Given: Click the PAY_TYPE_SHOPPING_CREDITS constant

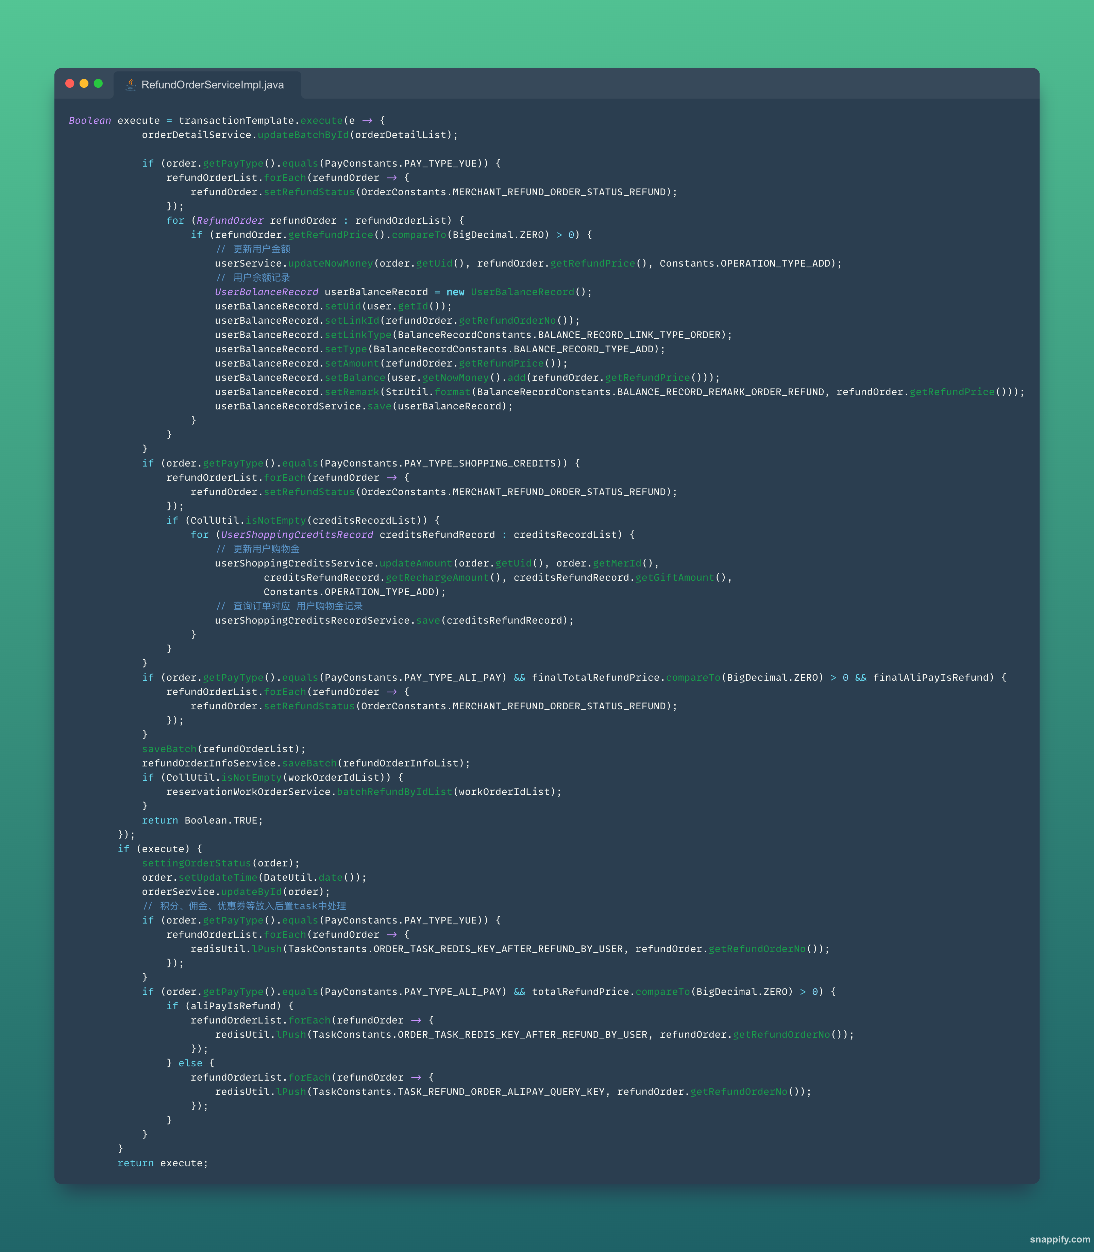Looking at the screenshot, I should [481, 463].
